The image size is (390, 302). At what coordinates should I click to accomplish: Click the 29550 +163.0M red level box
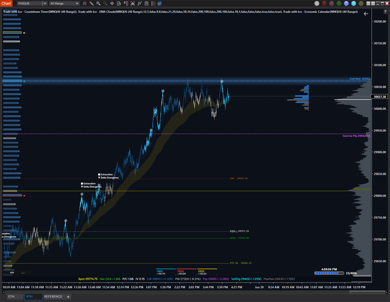(186, 272)
